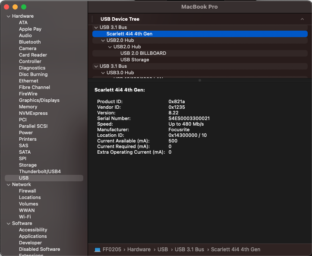Collapse the USB3.0 Hub tree node
Image resolution: width=312 pixels, height=256 pixels.
tap(103, 73)
